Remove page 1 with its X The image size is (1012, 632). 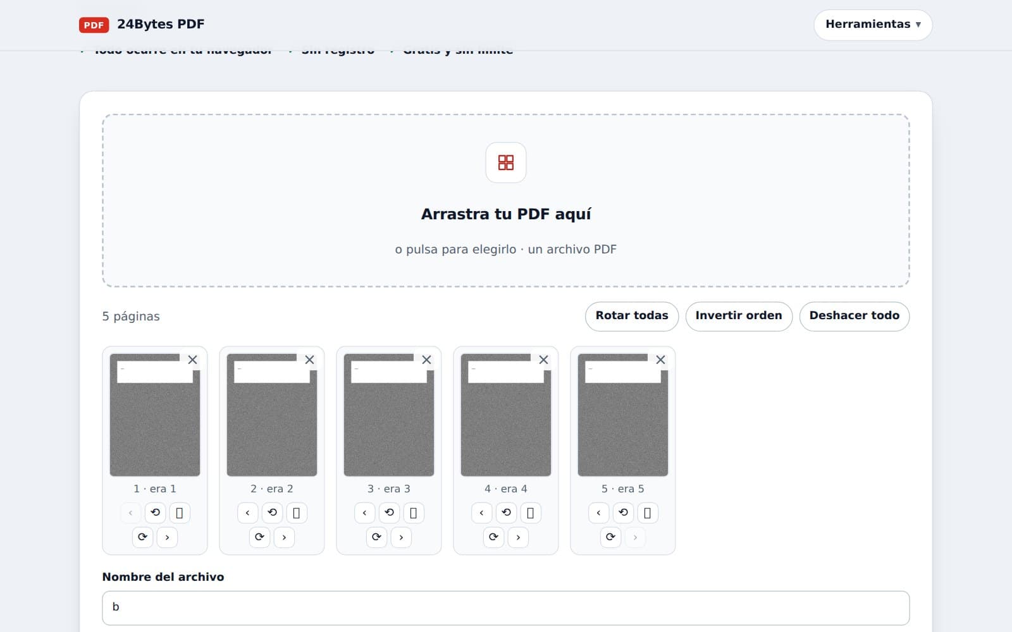[x=193, y=360]
